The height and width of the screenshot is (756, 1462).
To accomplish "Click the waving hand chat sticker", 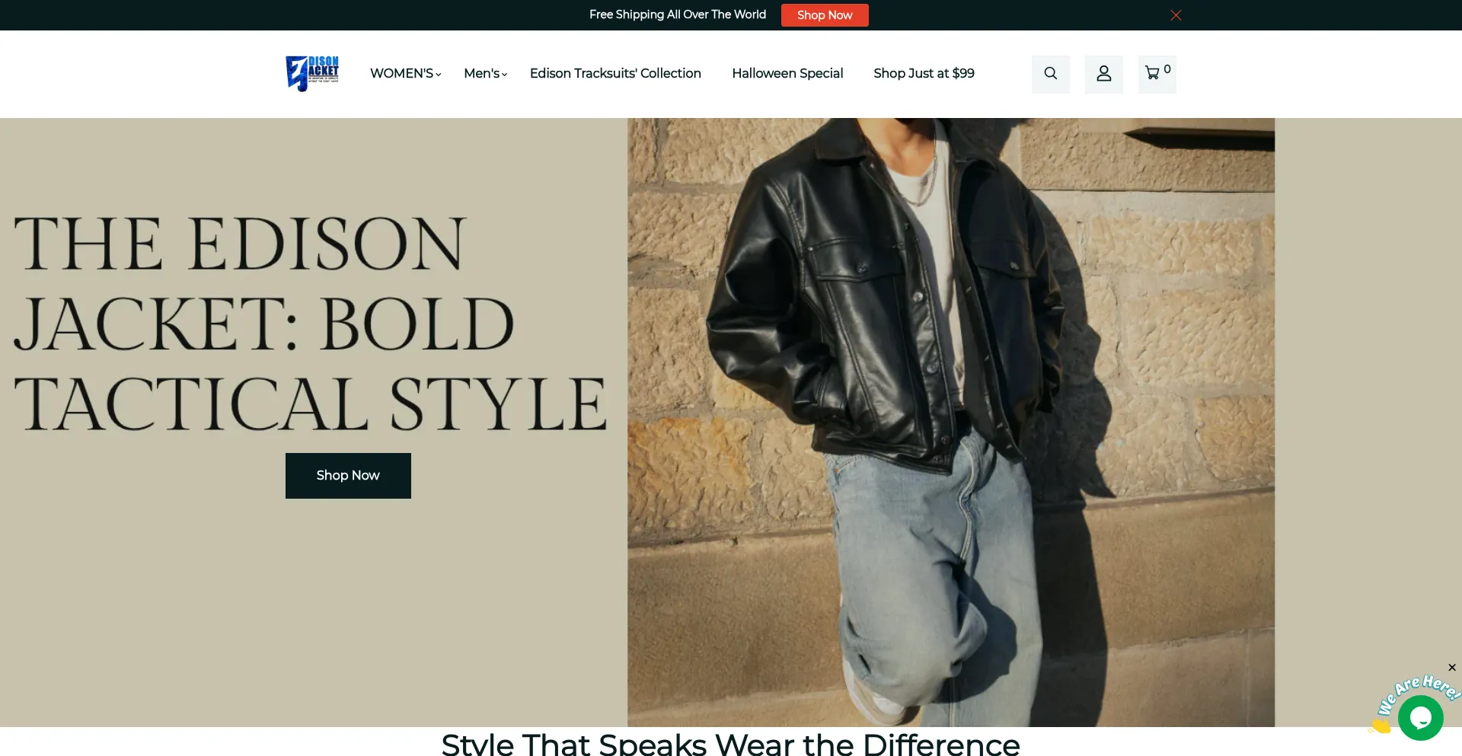I will pyautogui.click(x=1380, y=726).
